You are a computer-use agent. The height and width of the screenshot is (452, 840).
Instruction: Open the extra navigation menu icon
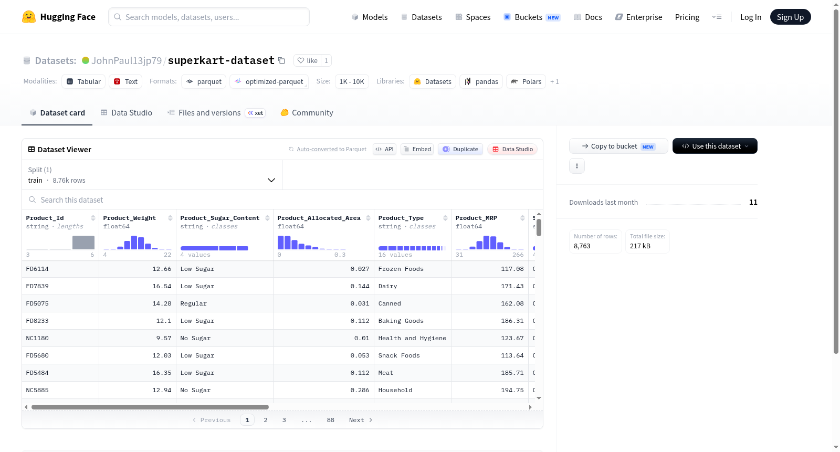[x=717, y=17]
